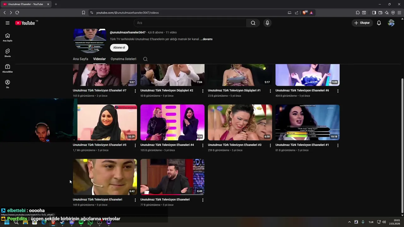Switch to Oynatma listeleri tab
This screenshot has height=227, width=404.
coord(123,59)
